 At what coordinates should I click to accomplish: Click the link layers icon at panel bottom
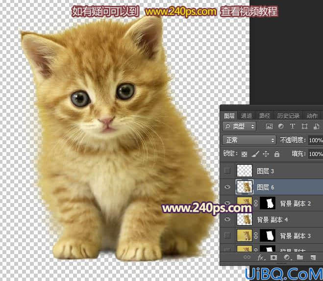[x=247, y=257]
